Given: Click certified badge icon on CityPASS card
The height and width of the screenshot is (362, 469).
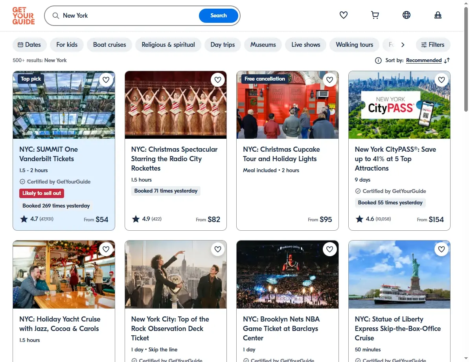Looking at the screenshot, I should tap(358, 191).
